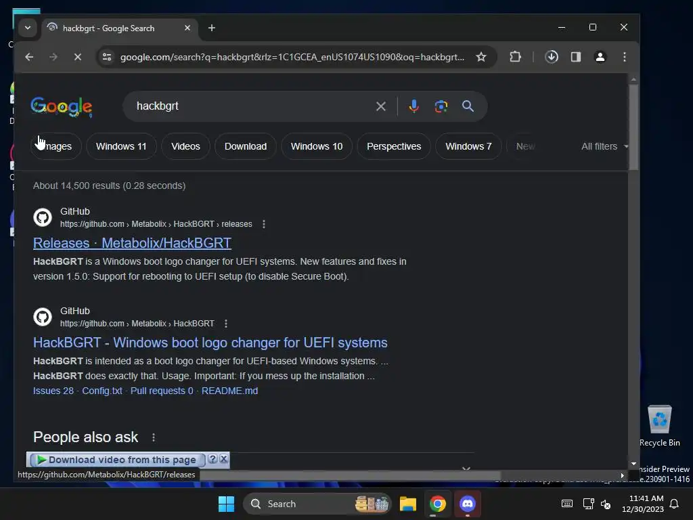Click the forward navigation arrow
Image resolution: width=693 pixels, height=520 pixels.
(53, 57)
